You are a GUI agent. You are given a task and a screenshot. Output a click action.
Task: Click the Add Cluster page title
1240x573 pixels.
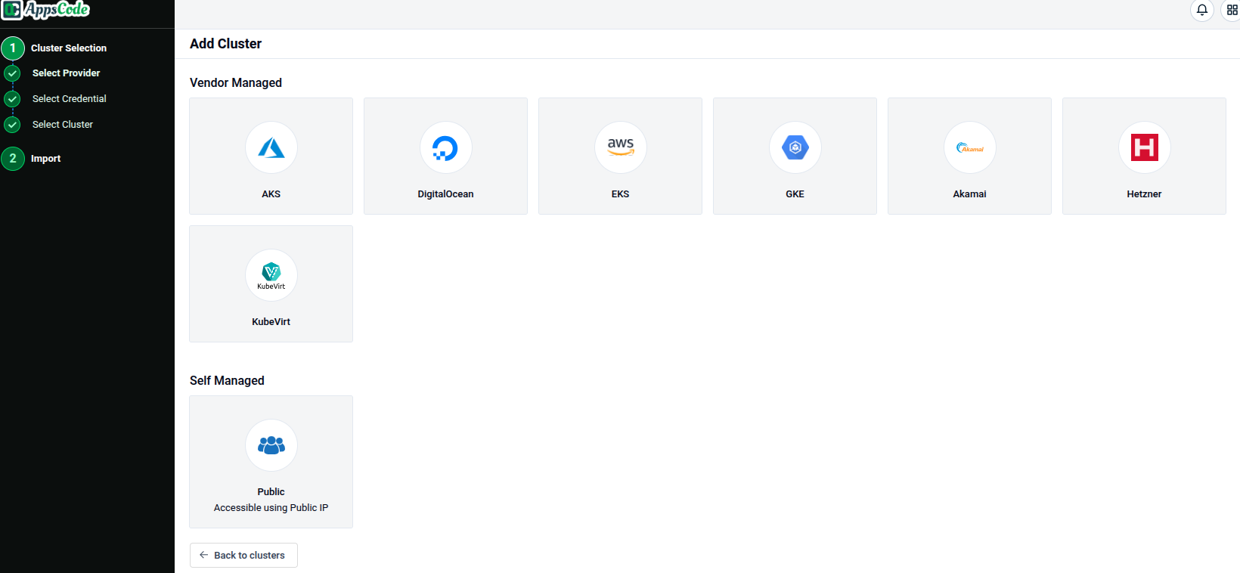point(226,44)
